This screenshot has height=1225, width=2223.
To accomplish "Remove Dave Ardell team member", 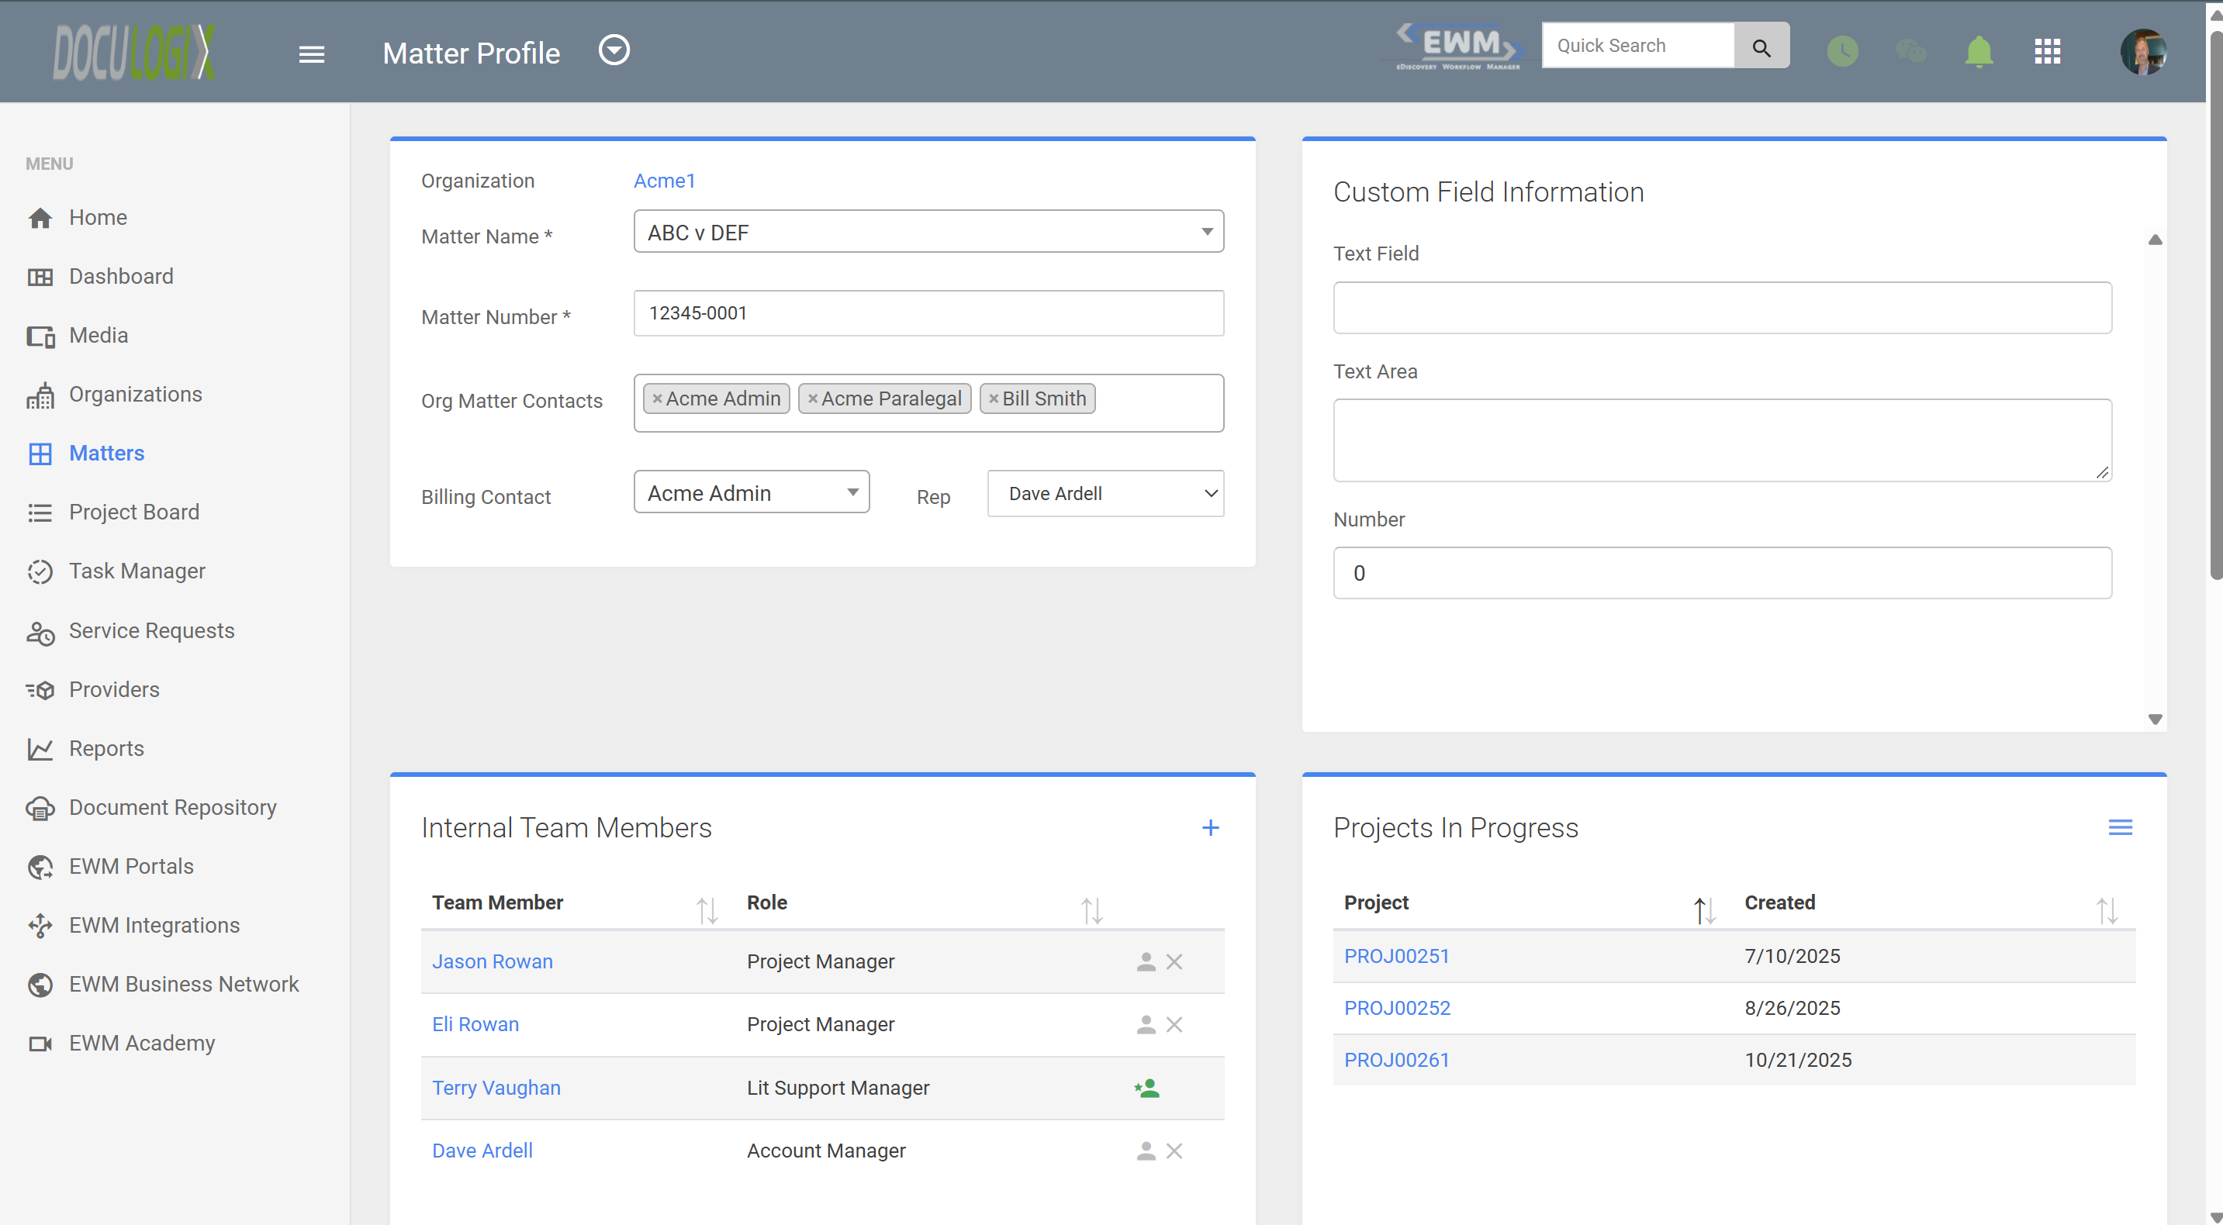I will [x=1174, y=1151].
